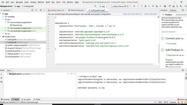Click Stop icon in Build panel sidebar
This screenshot has height=105, width=187.
(x=1, y=74)
